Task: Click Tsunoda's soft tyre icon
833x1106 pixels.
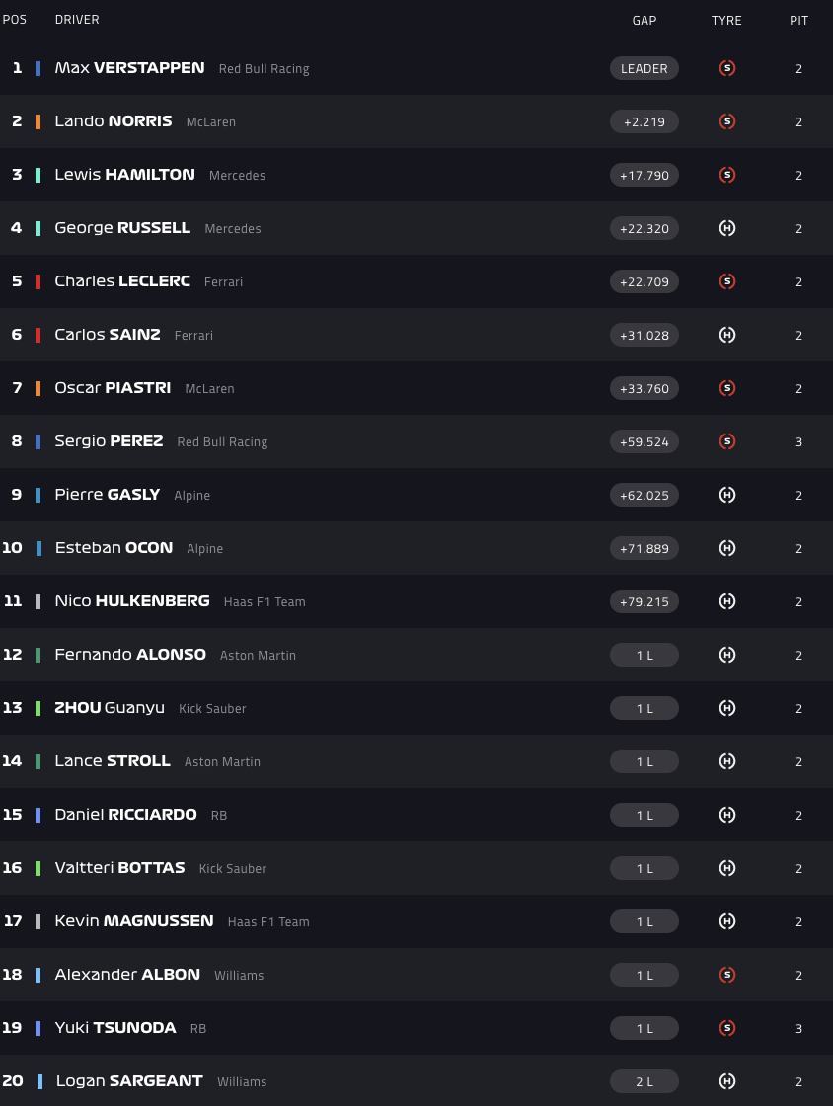Action: (727, 1028)
